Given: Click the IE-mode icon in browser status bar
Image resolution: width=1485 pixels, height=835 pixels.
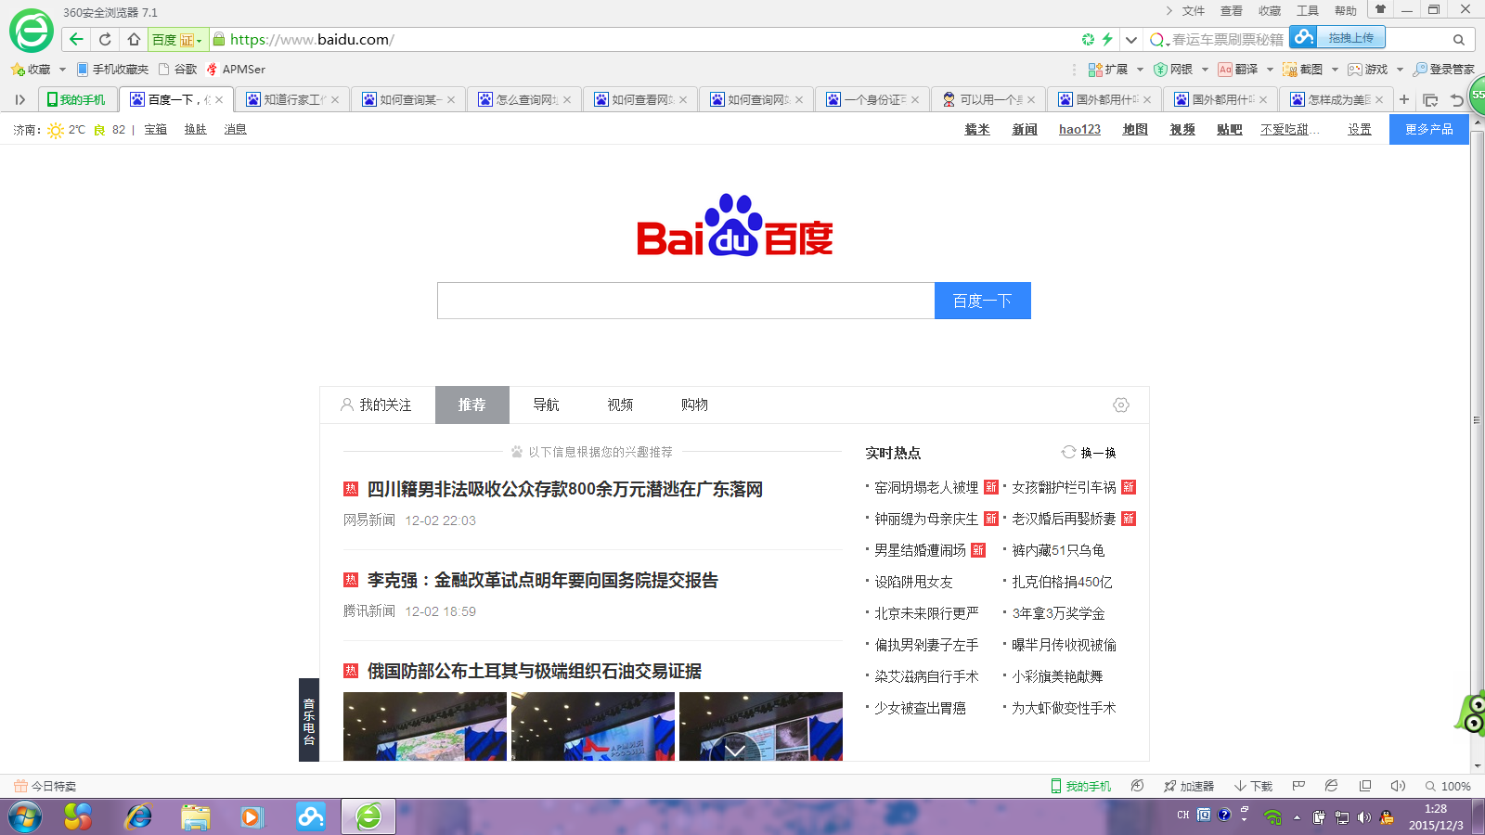Looking at the screenshot, I should click(x=1331, y=786).
